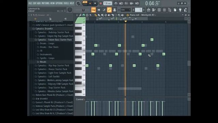Toggle the 3-2-1 recording countdown
The image size is (218, 123).
point(126,3)
